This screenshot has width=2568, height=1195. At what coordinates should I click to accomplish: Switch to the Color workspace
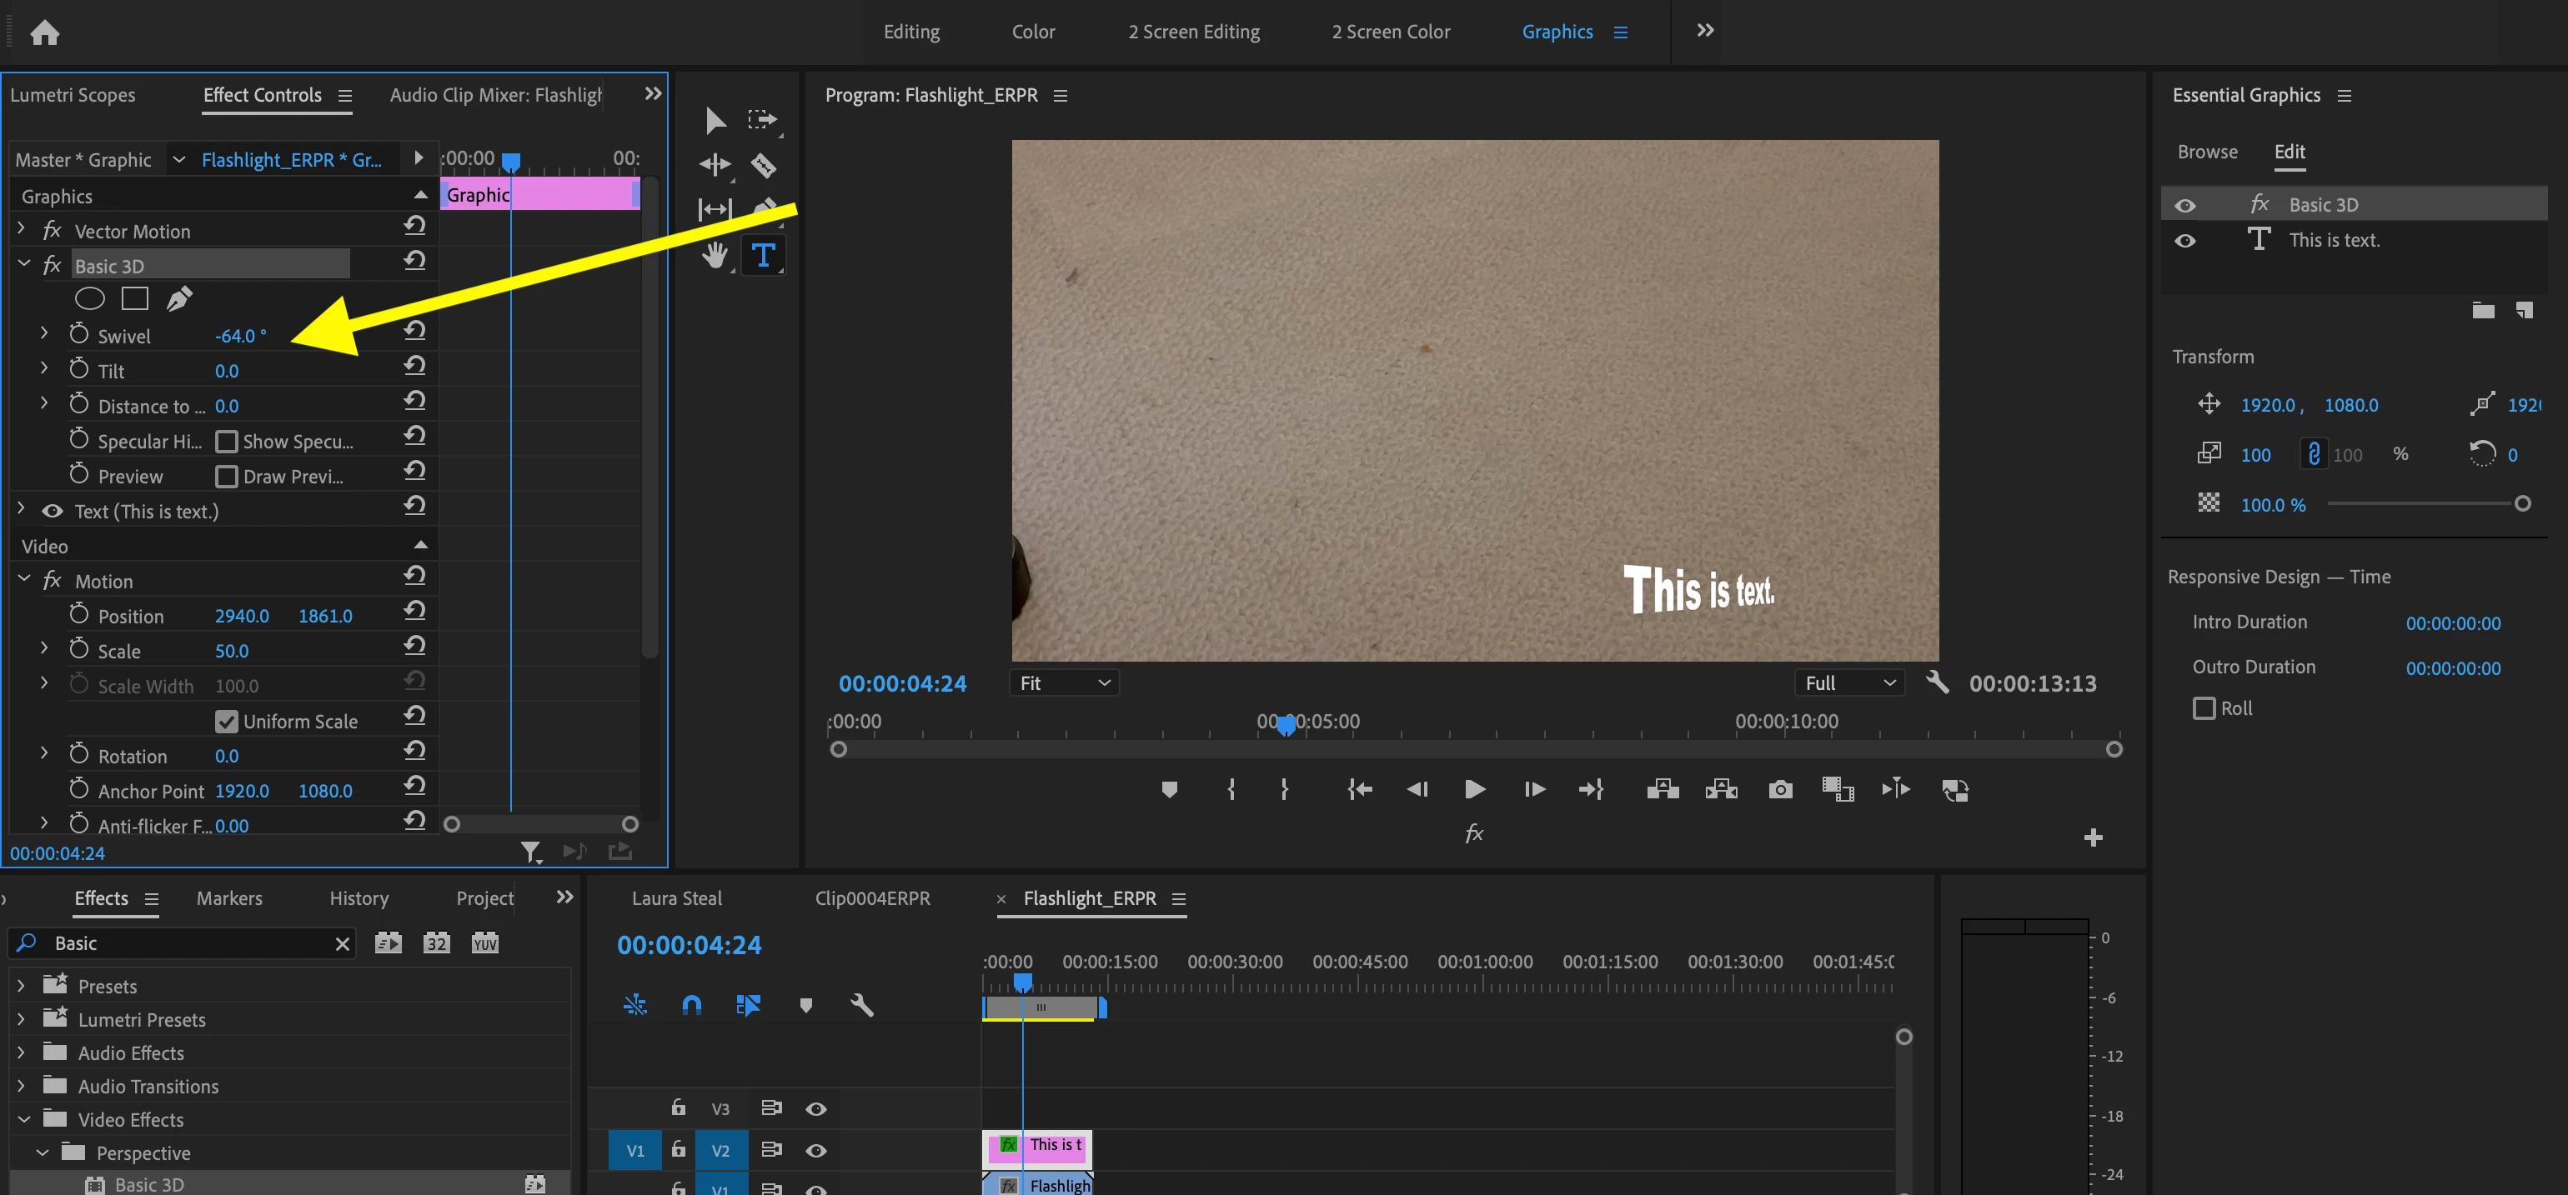pos(1033,32)
